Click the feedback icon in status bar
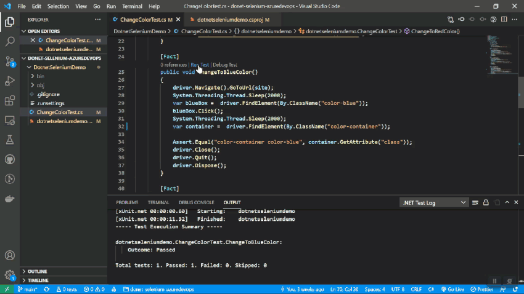524x294 pixels. pos(502,289)
